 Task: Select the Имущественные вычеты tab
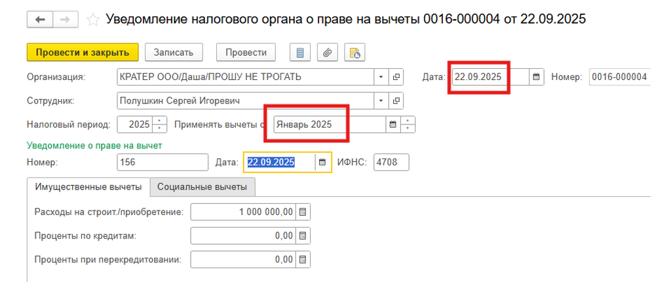pos(88,187)
